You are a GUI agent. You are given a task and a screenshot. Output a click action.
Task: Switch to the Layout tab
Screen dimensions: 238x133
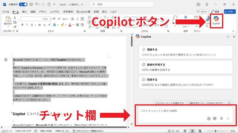point(55,11)
